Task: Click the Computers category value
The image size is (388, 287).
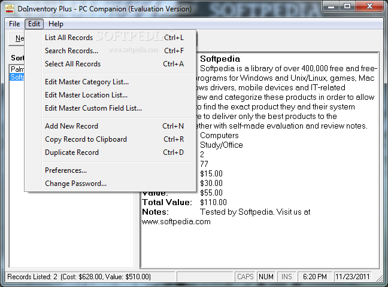Action: (219, 136)
